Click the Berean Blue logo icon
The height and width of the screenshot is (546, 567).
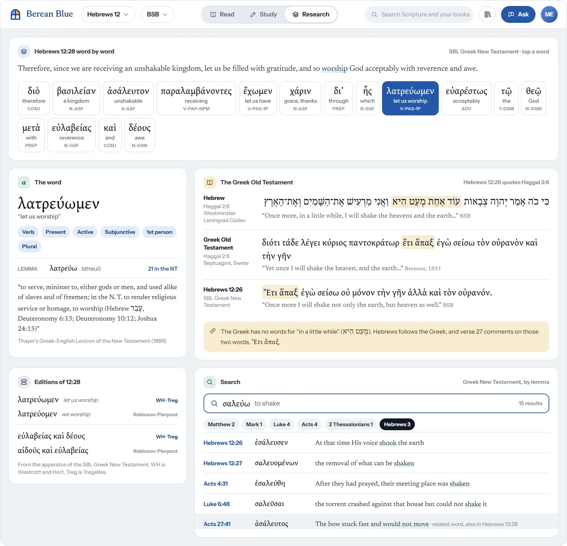click(x=15, y=15)
